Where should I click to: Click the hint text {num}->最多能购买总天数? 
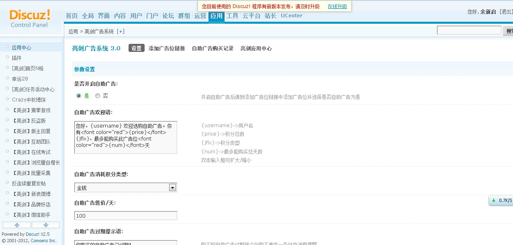pos(232,152)
